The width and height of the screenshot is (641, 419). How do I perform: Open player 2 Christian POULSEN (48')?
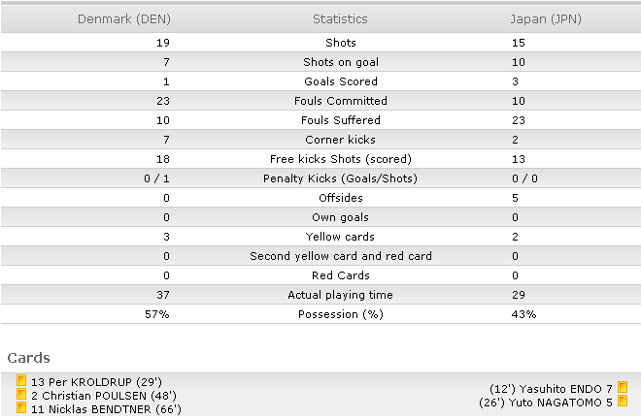104,396
